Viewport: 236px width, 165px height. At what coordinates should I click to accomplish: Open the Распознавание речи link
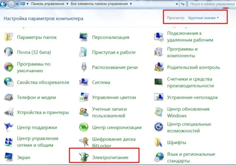point(115,68)
